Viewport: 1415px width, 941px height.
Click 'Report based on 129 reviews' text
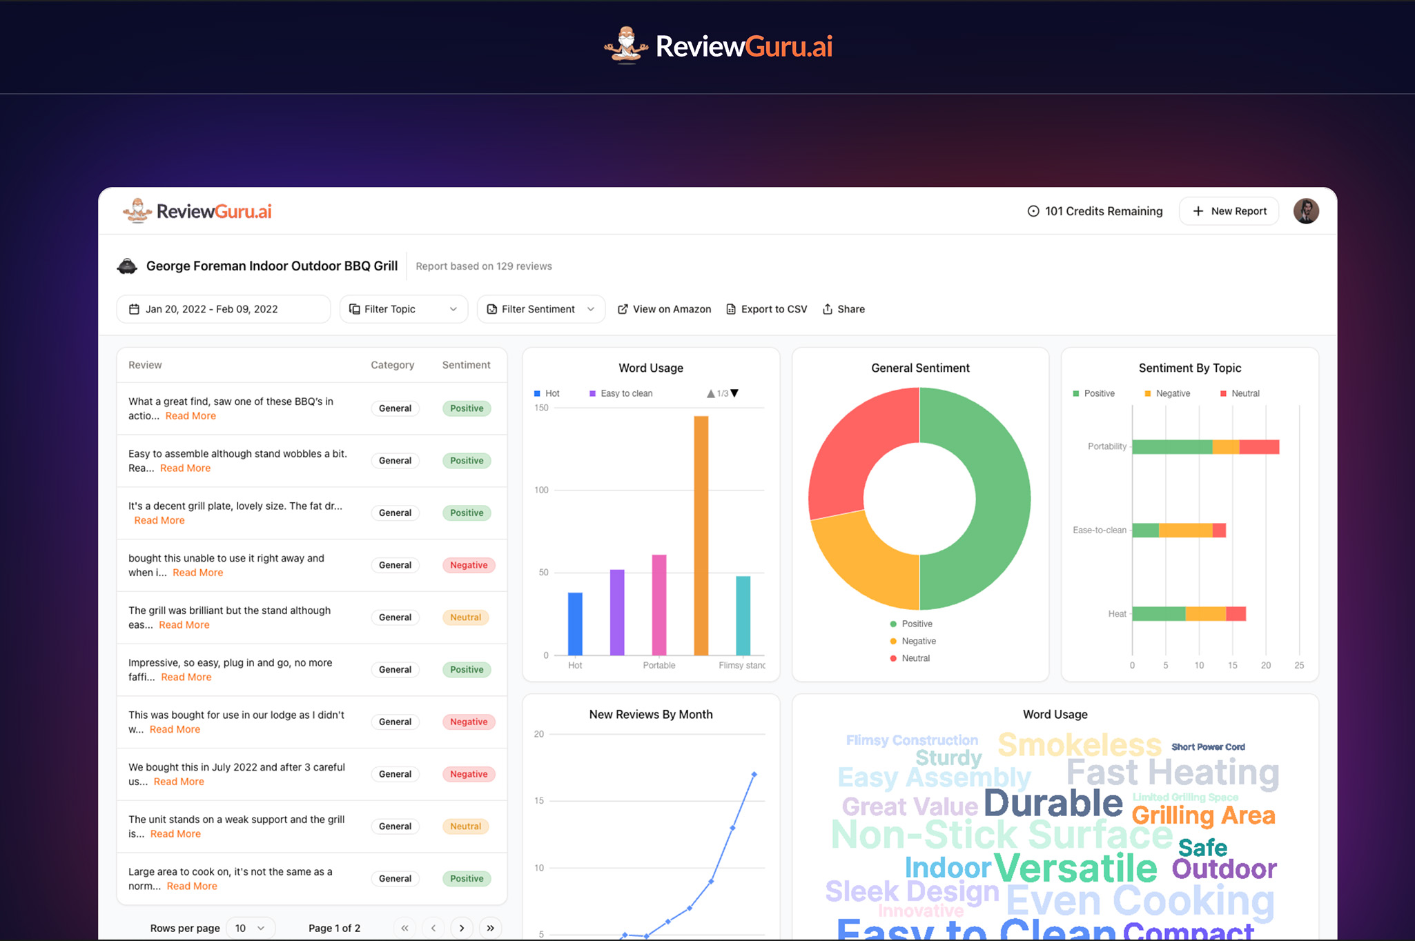484,266
